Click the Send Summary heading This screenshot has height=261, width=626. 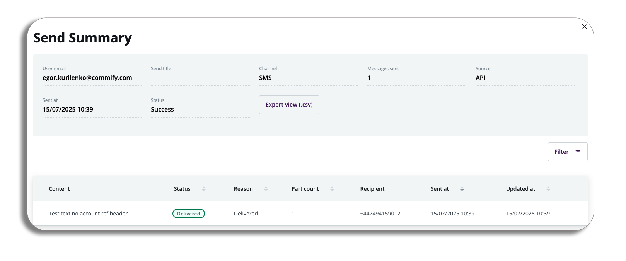[x=83, y=38]
